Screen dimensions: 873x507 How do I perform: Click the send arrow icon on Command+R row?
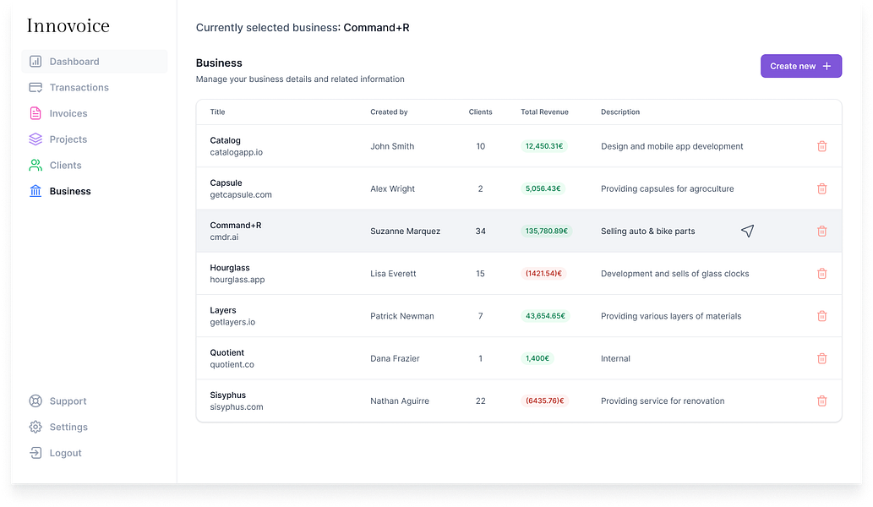click(747, 231)
